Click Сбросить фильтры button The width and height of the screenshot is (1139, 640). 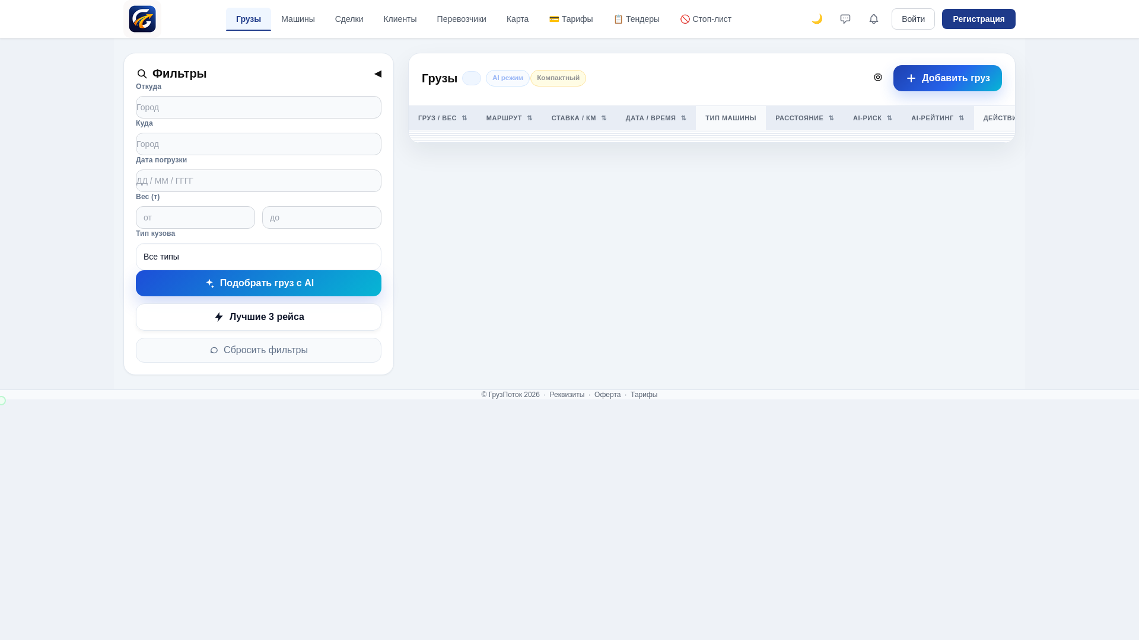tap(259, 350)
